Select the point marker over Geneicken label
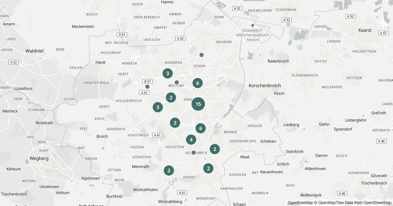 point(194,153)
